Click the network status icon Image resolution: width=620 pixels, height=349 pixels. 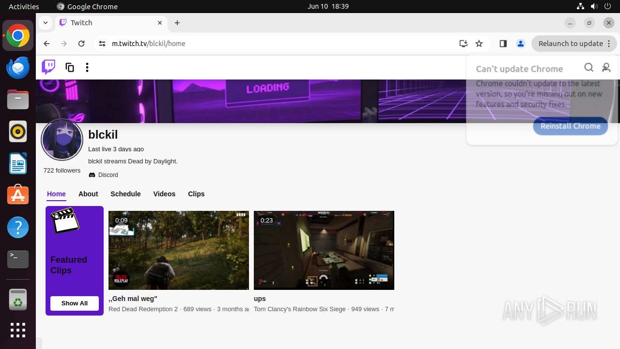coord(581,6)
